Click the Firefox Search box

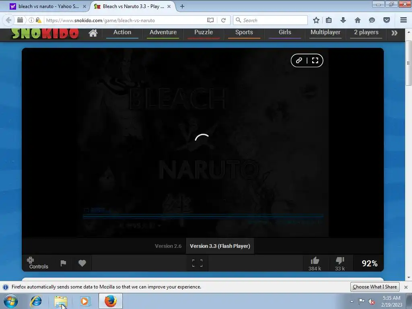(270, 20)
